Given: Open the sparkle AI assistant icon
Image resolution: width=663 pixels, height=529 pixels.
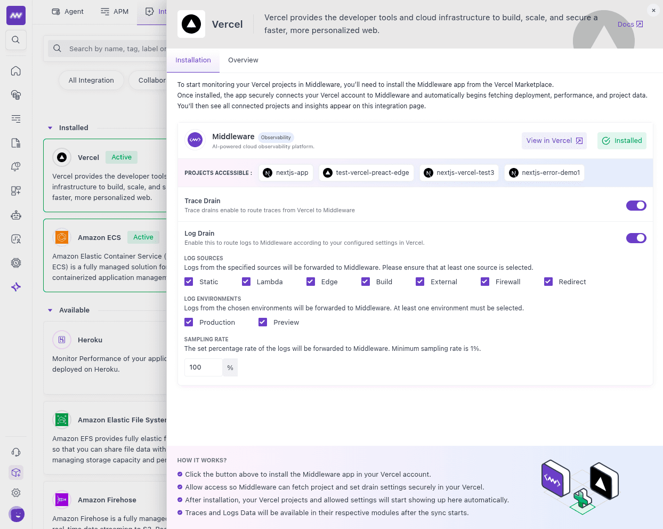Looking at the screenshot, I should click(16, 286).
